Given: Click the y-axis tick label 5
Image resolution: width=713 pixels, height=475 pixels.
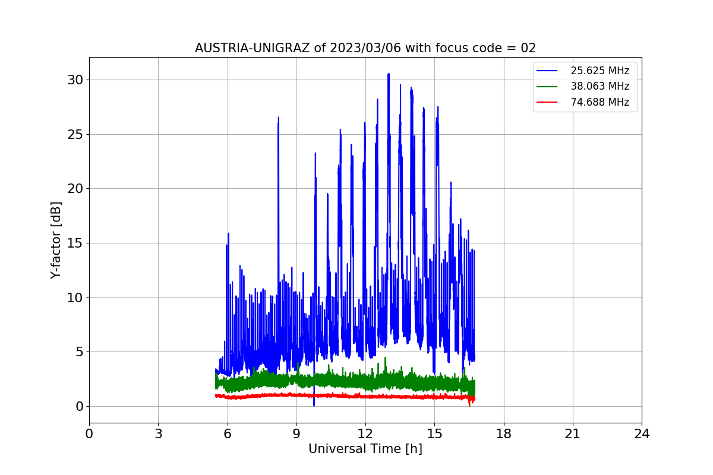Looking at the screenshot, I should click(79, 352).
